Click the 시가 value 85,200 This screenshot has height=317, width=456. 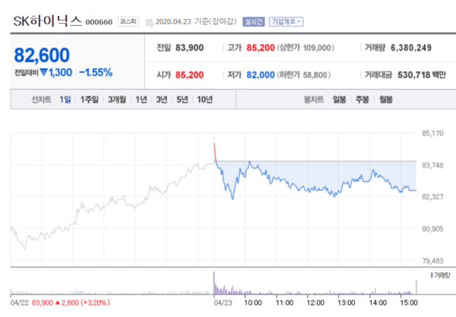(x=189, y=75)
